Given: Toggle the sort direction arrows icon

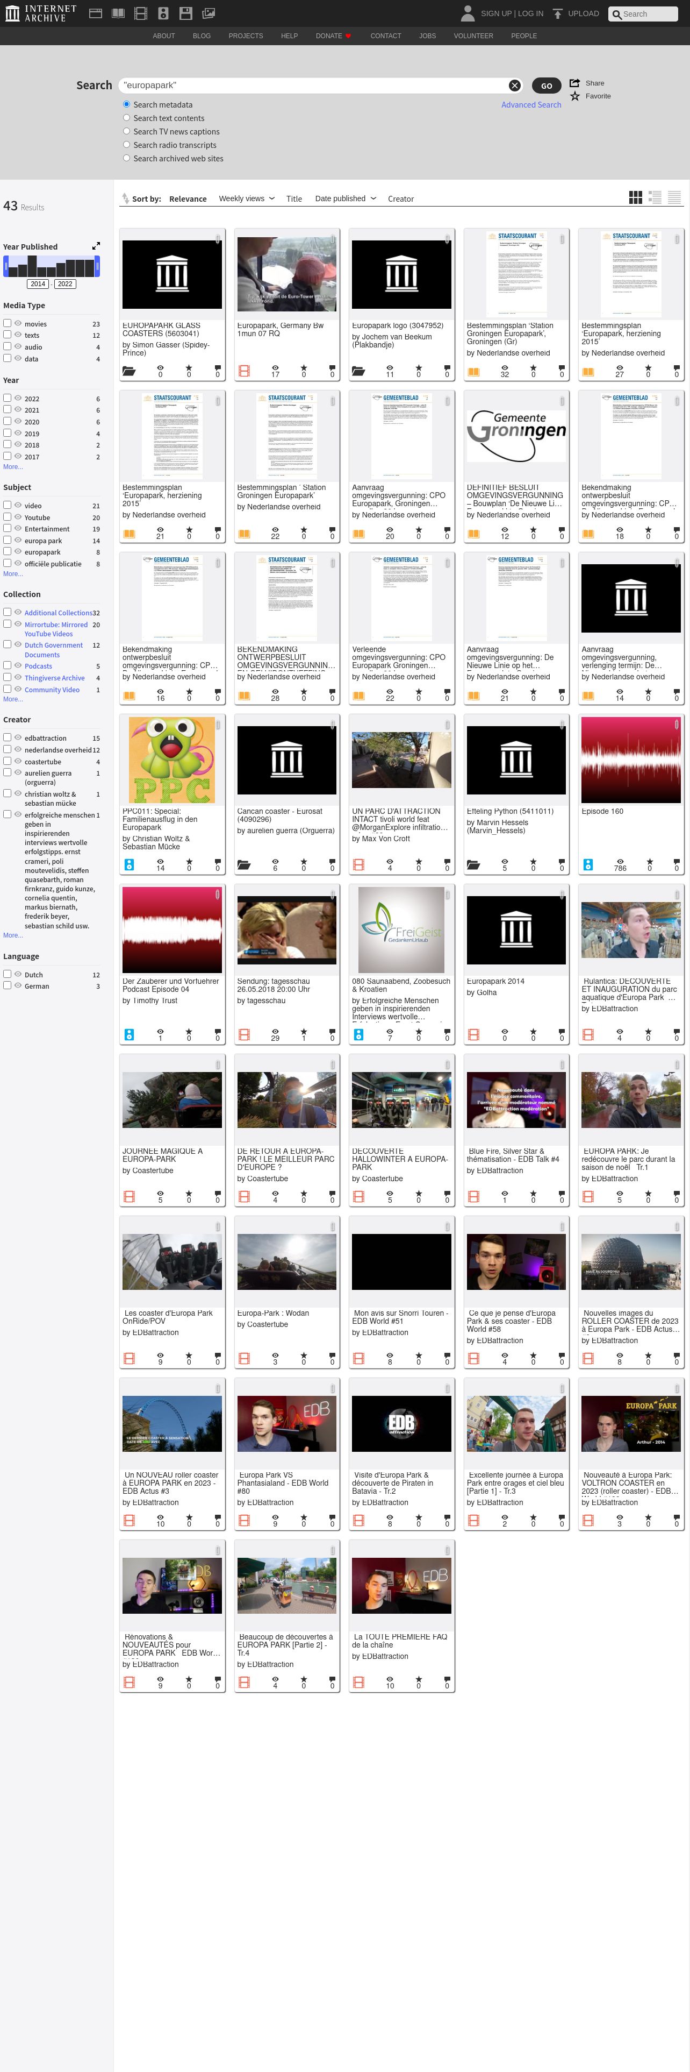Looking at the screenshot, I should coord(125,198).
